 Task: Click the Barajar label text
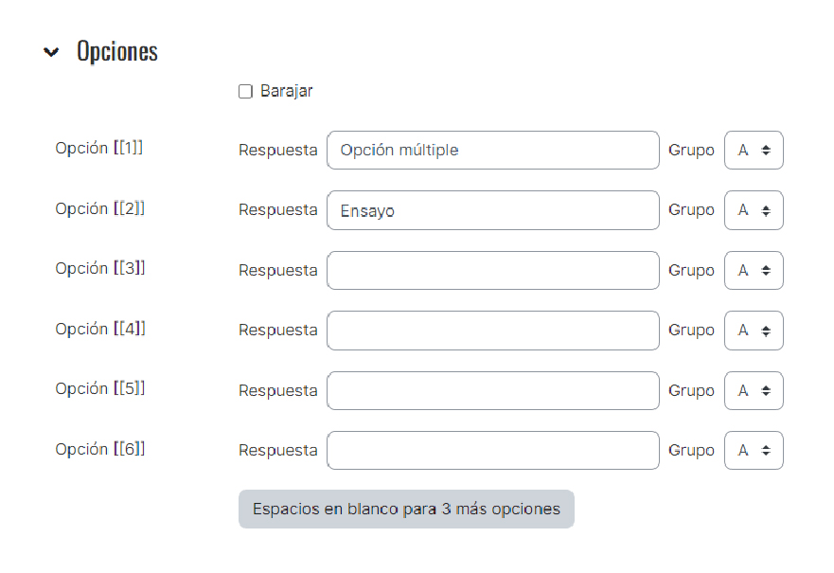coord(286,92)
